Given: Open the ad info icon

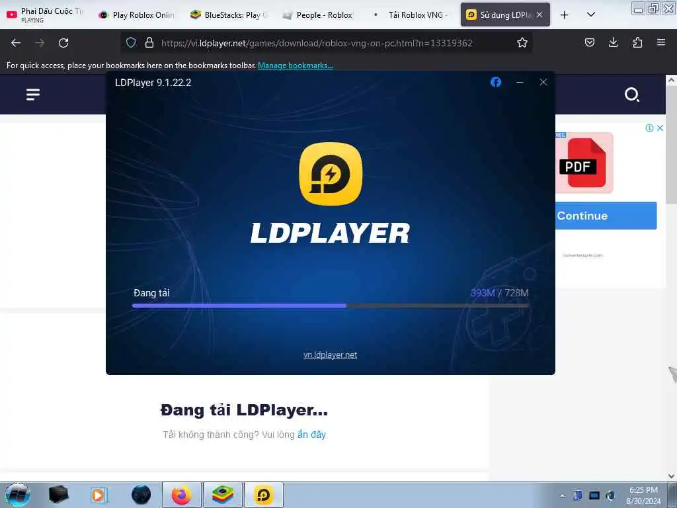Looking at the screenshot, I should [x=649, y=128].
